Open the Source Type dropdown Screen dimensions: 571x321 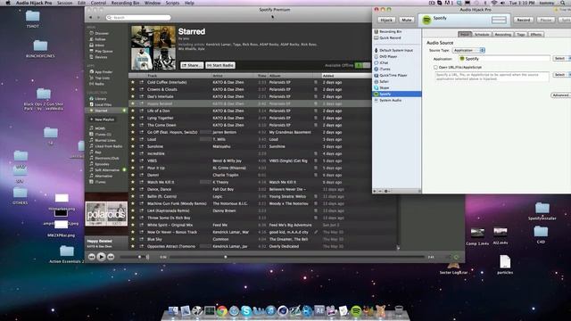468,50
